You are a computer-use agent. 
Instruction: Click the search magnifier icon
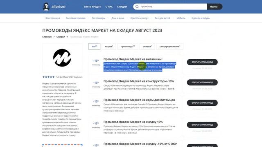click(x=137, y=7)
